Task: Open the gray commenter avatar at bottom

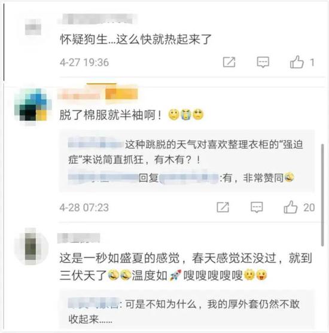Action: tap(31, 247)
